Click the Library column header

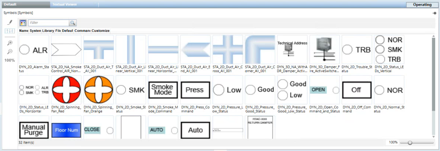pyautogui.click(x=48, y=31)
